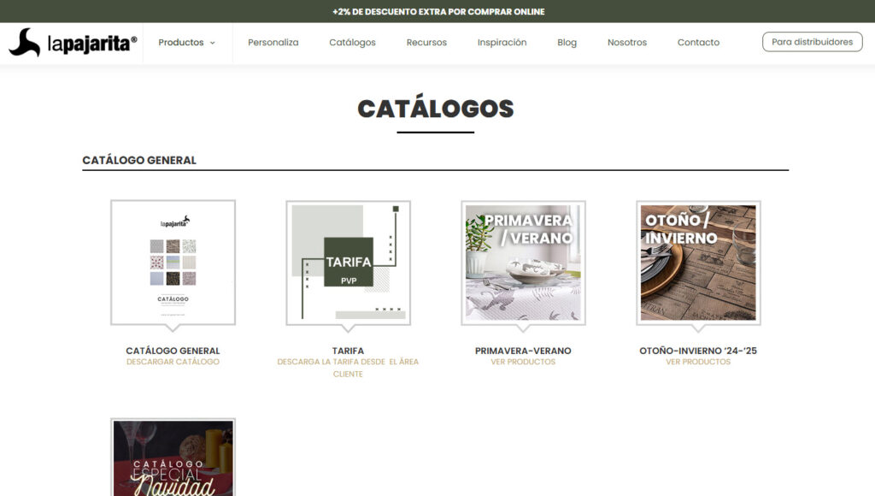Open the Tarifa PVP thumbnail
Image resolution: width=875 pixels, height=496 pixels.
pos(349,263)
